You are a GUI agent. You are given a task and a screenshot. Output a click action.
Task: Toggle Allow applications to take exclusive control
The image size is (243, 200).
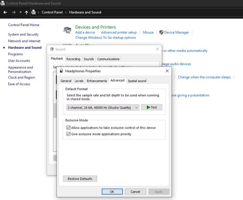(x=68, y=128)
